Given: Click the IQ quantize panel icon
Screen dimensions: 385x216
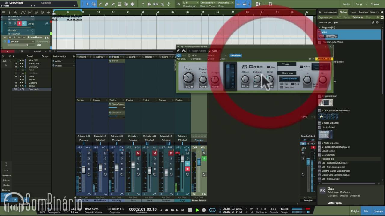Looking at the screenshot, I should (x=178, y=4).
